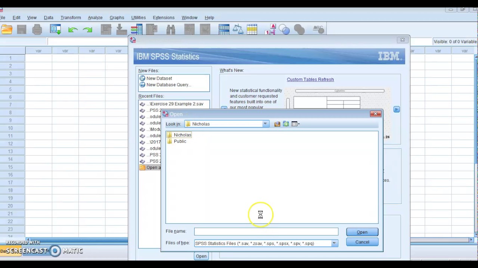Open the Analyze menu

coord(95,17)
